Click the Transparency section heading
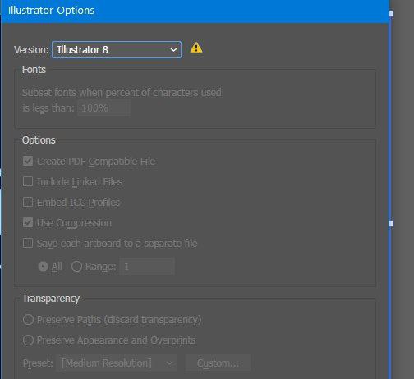Viewport: 414px width, 379px height. [x=51, y=299]
